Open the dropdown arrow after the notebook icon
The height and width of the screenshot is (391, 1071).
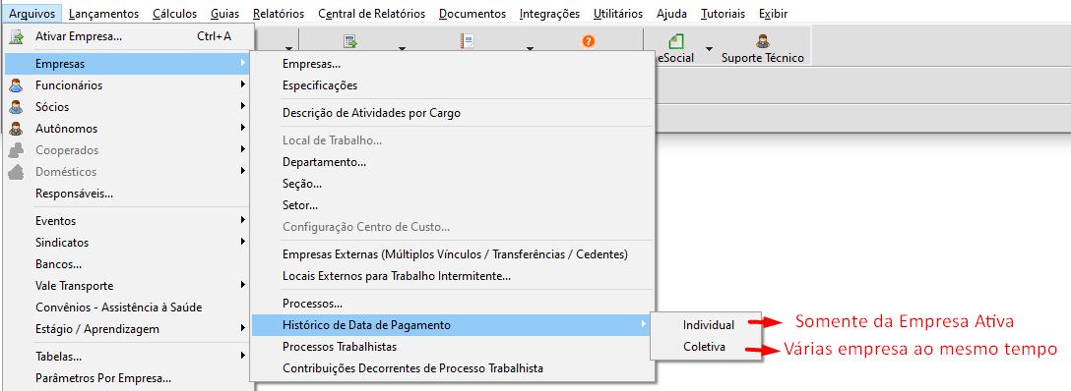[x=530, y=48]
